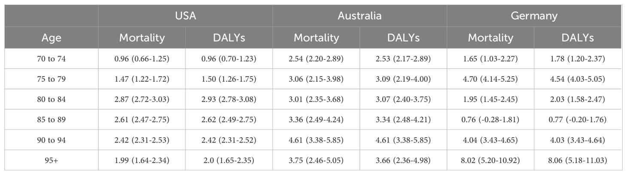
Task: Click the cell reading 3.66 (2.36-4.98)
Action: coord(403,160)
